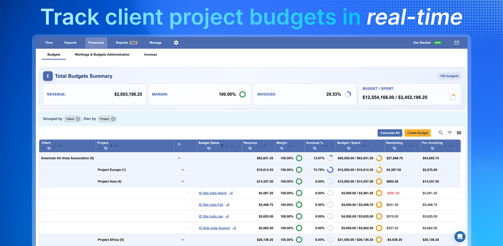Click chart icon next to ID Site India March
The image size is (503, 246).
coord(231,193)
